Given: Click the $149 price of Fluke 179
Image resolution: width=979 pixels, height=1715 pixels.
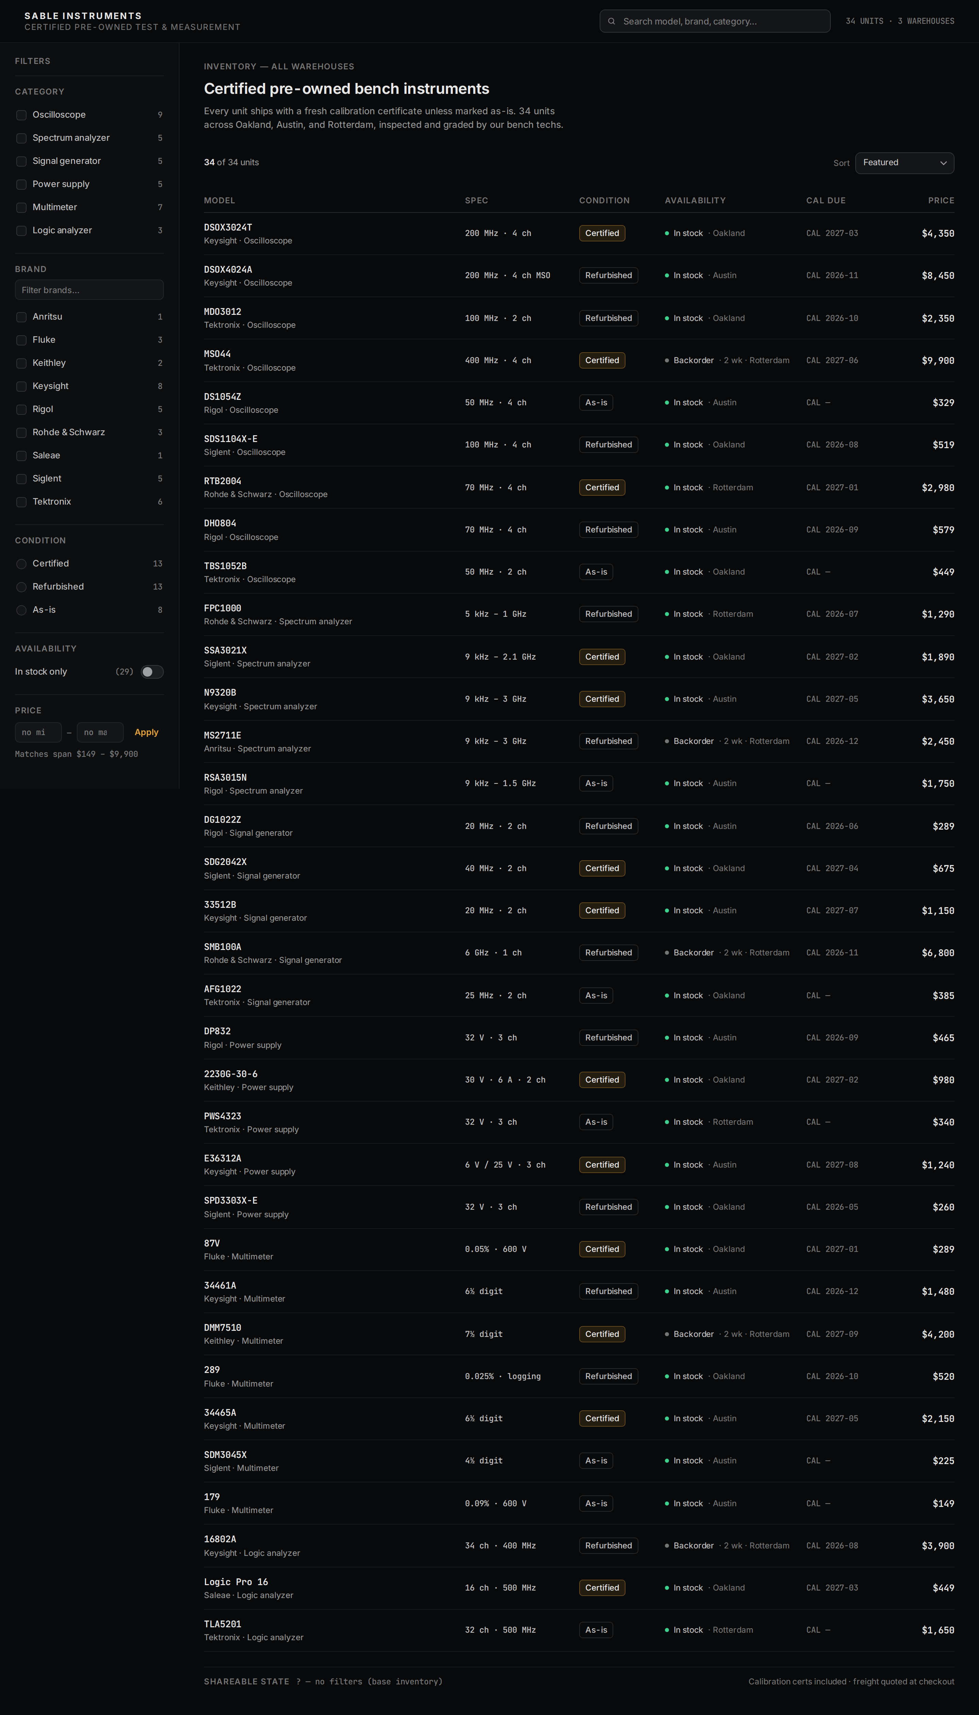Looking at the screenshot, I should click(x=943, y=1504).
